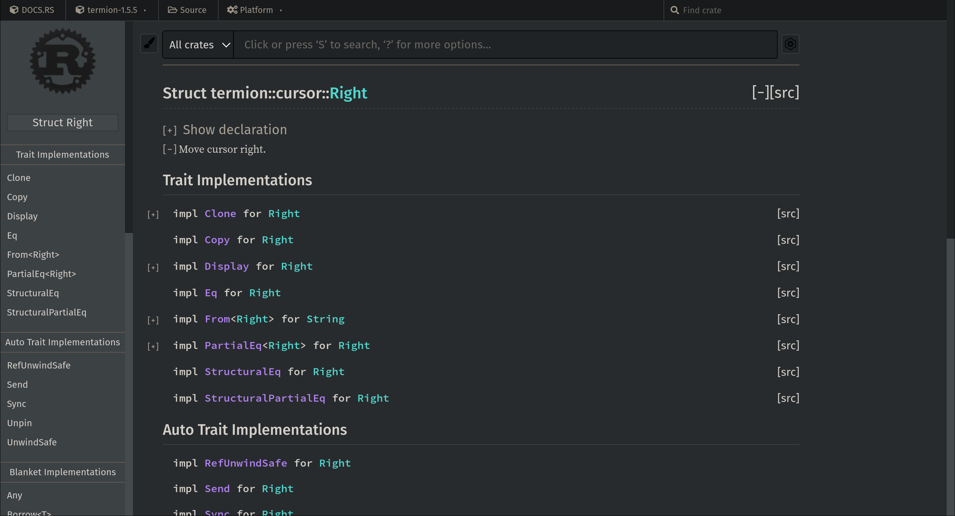Click the Copy trait in impl list
This screenshot has height=516, width=955.
click(217, 240)
